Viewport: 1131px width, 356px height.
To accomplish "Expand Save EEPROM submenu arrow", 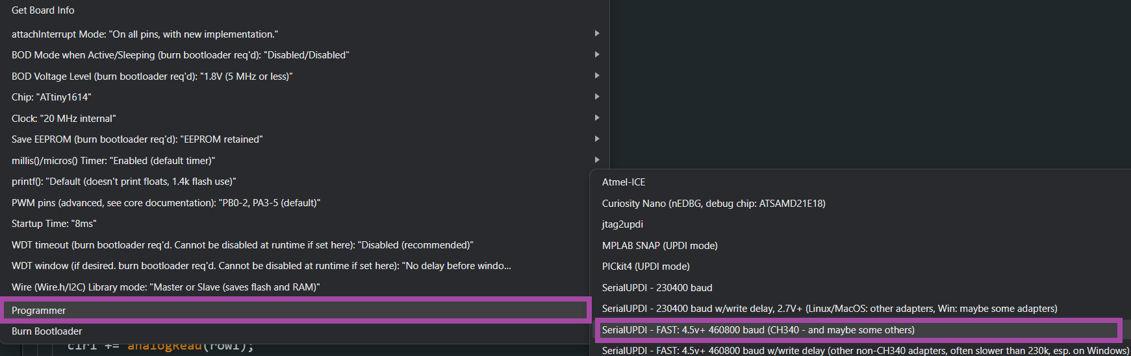I will tap(596, 139).
